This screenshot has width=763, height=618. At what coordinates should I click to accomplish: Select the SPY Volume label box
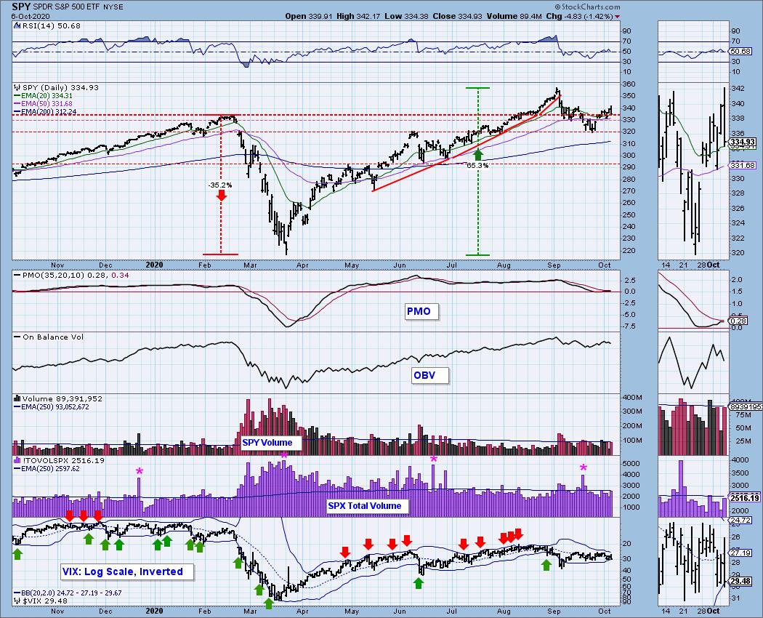267,442
